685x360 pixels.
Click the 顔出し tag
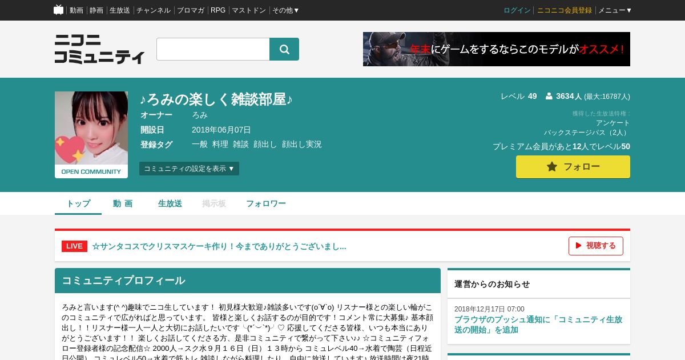click(265, 145)
